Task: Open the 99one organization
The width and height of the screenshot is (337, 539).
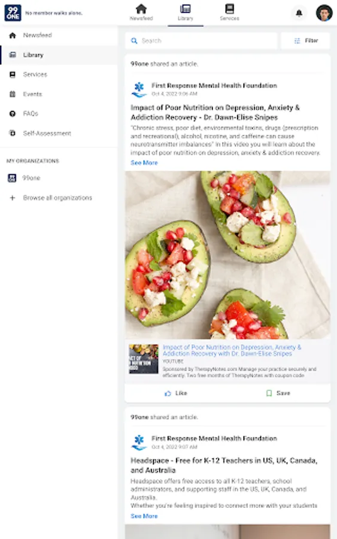Action: (x=59, y=178)
